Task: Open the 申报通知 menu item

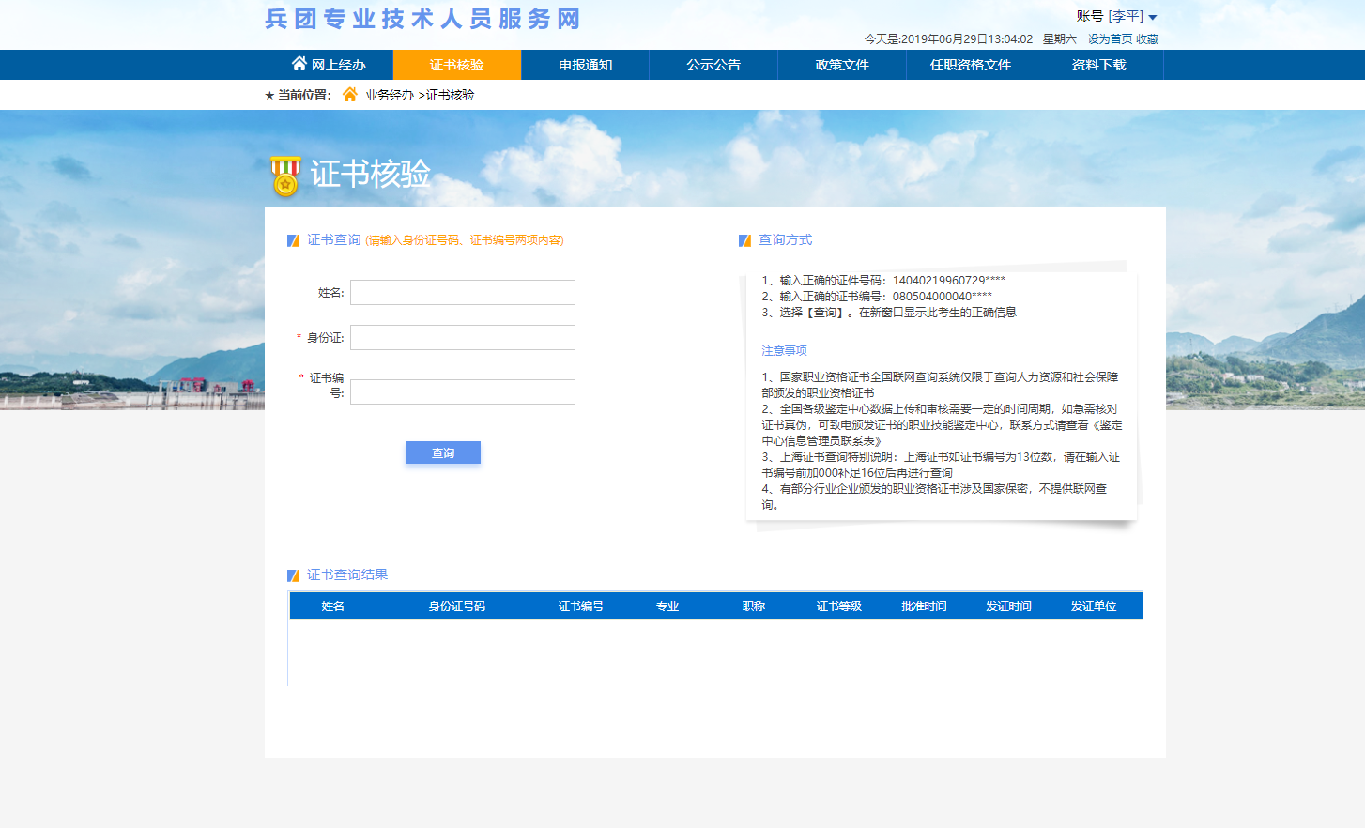Action: pos(585,65)
